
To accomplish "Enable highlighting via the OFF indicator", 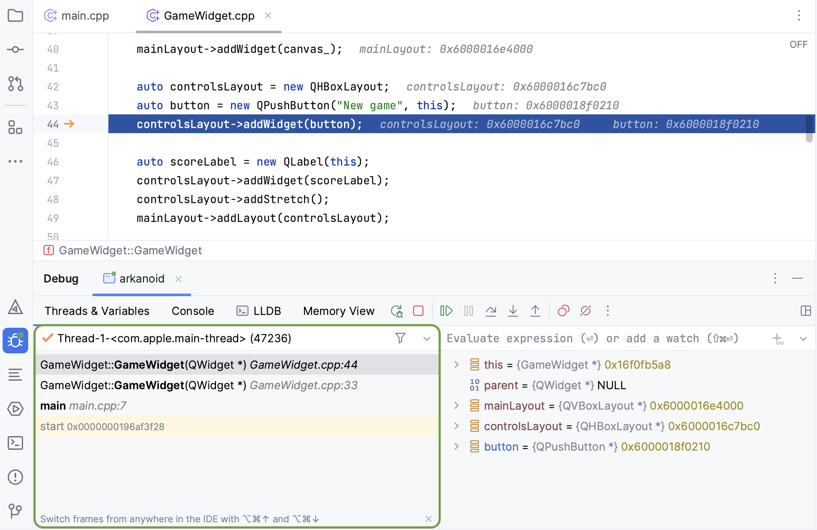I will coord(797,44).
